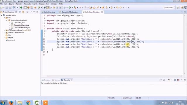Open the Chrome taskbar icon

(28, 102)
